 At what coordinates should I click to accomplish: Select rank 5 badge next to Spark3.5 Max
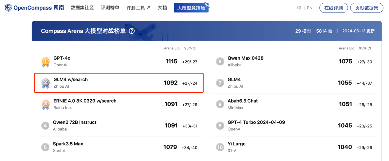tap(45, 147)
